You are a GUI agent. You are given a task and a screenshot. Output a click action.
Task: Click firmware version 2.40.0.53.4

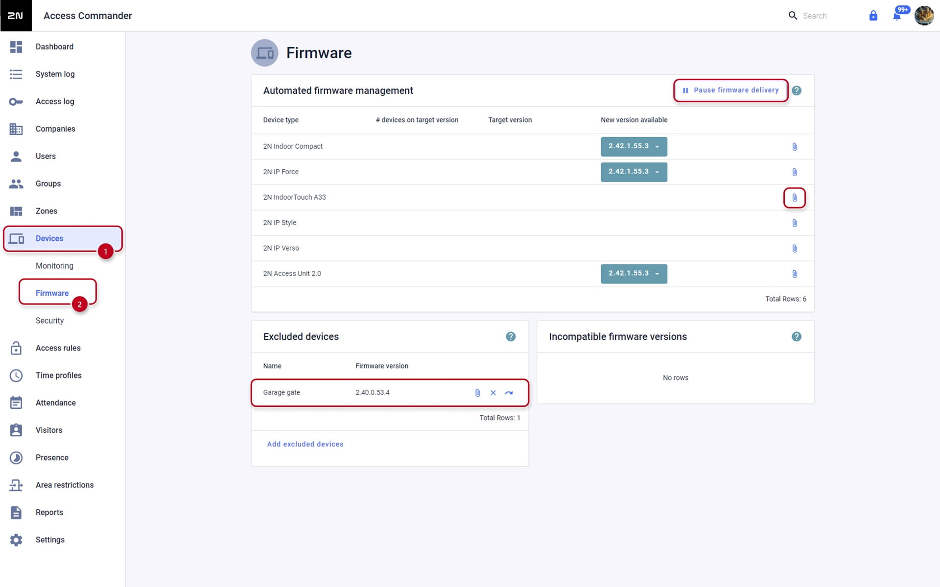click(373, 392)
